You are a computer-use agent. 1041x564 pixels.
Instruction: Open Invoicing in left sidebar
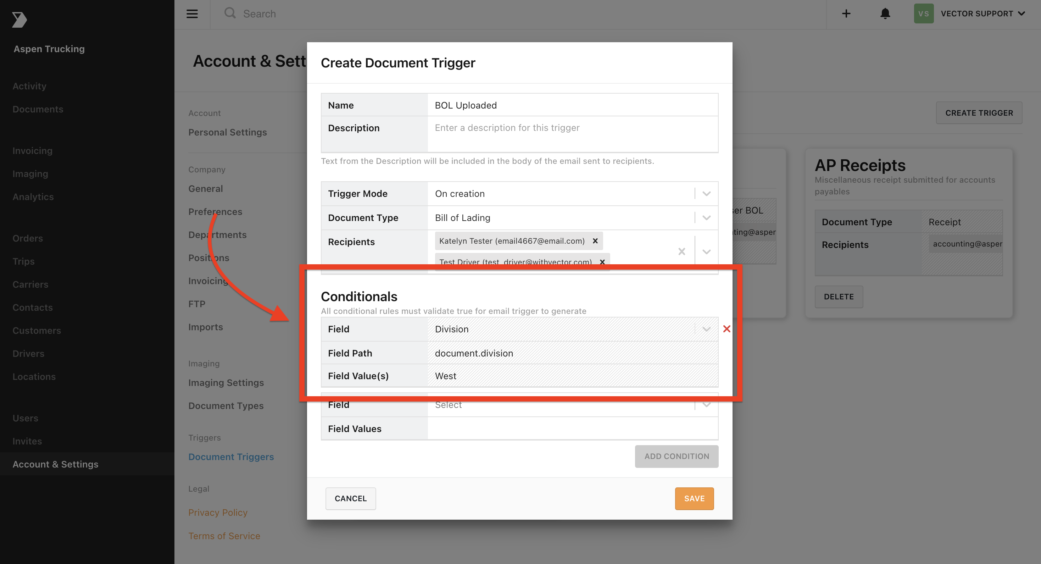point(32,151)
